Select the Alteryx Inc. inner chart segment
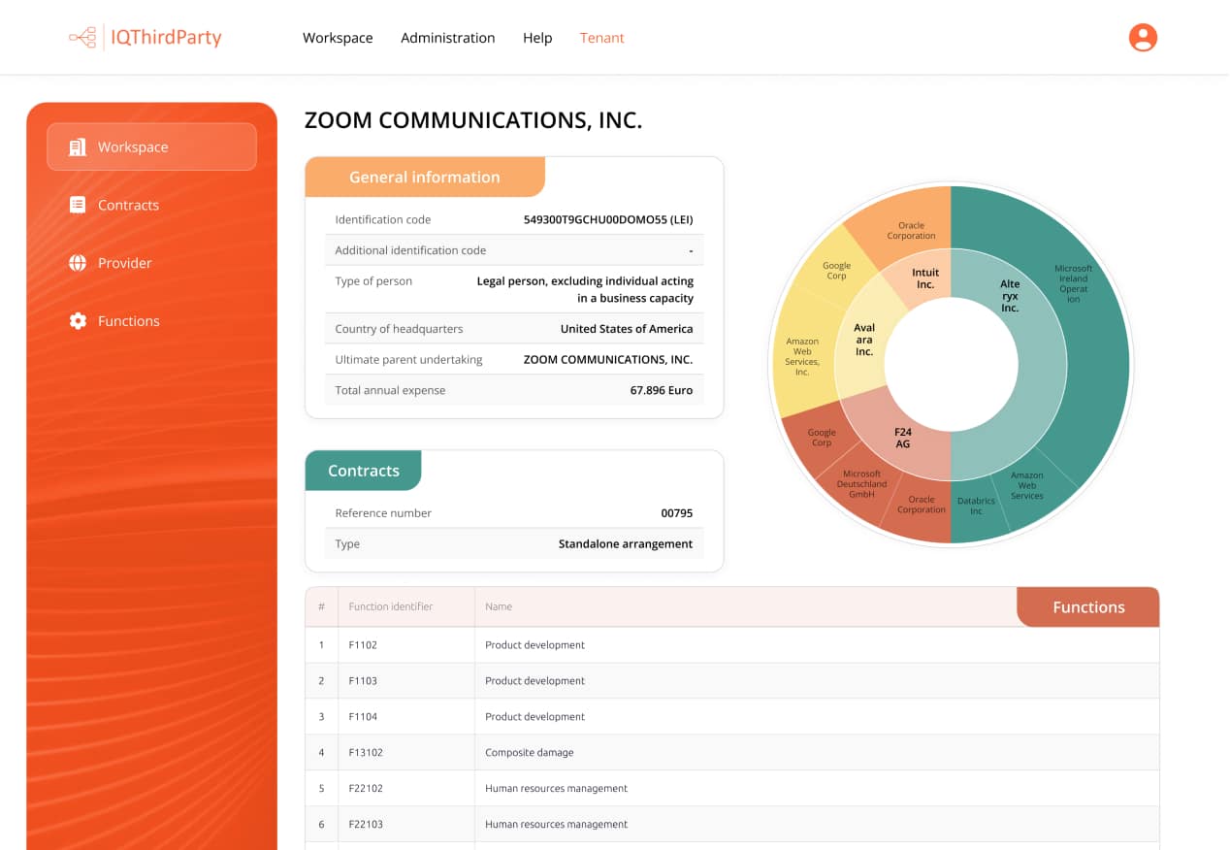The height and width of the screenshot is (850, 1230). pos(1010,296)
